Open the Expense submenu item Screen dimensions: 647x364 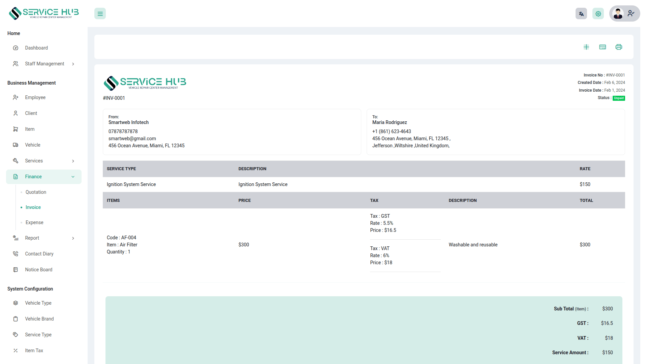34,222
